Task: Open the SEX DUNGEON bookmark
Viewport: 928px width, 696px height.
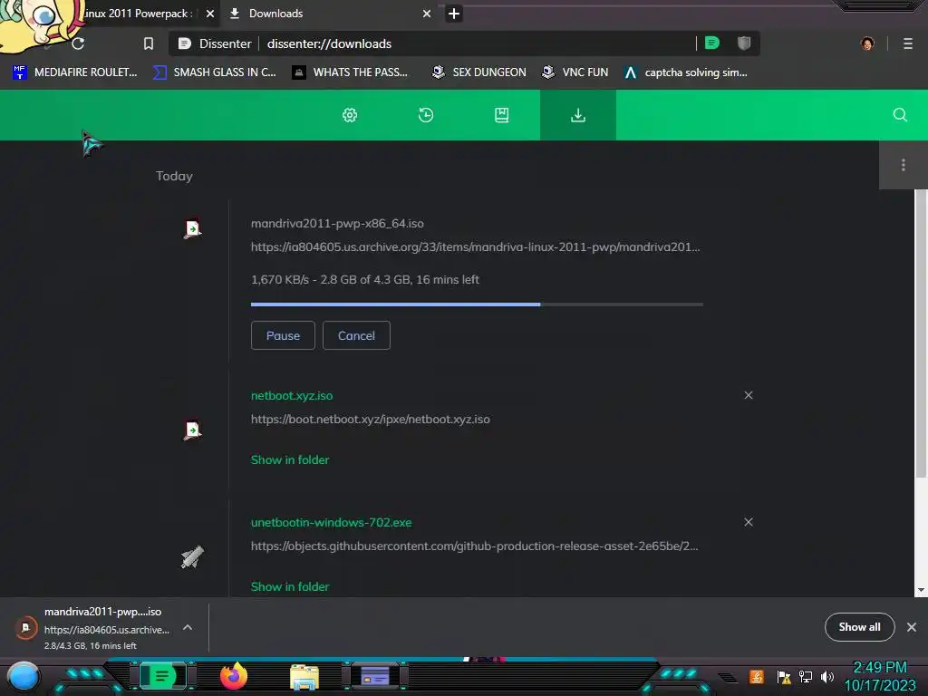Action: pos(479,72)
